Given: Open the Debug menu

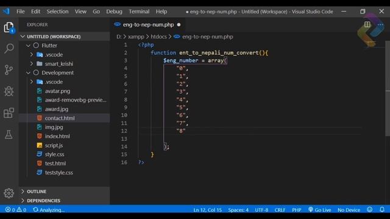Looking at the screenshot, I should 114,12.
